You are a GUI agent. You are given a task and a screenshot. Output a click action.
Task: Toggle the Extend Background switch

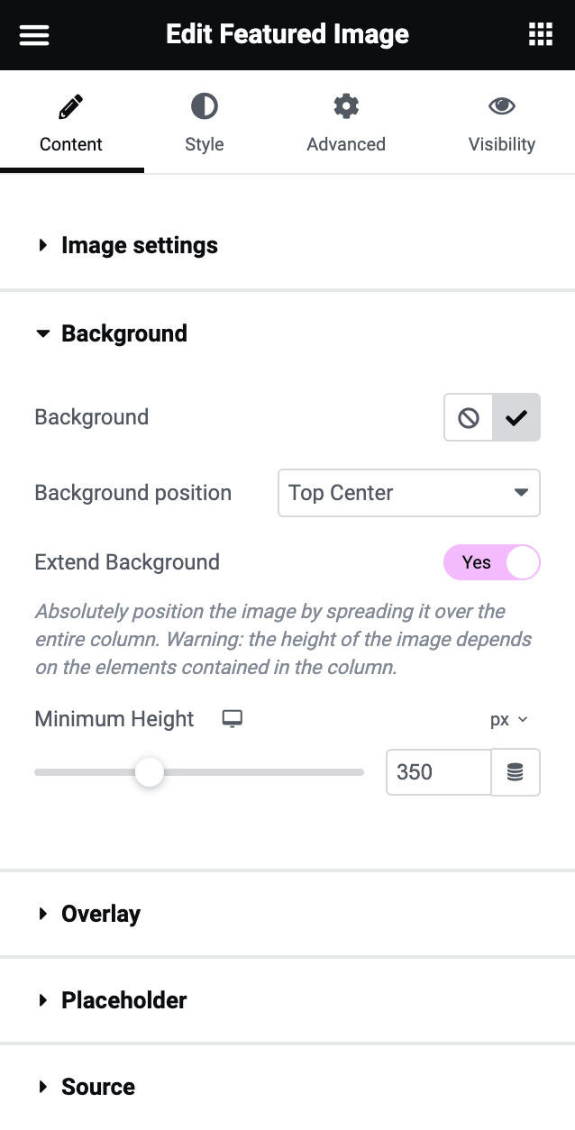pyautogui.click(x=492, y=562)
